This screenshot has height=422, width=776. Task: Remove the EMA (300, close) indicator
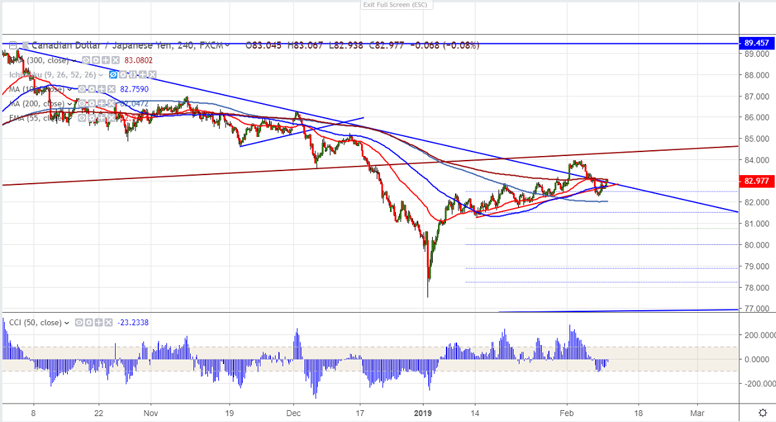115,61
